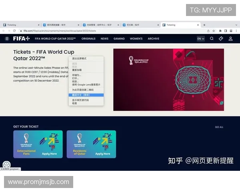Open the tickets icon in FIFA header
Viewport: 240px width, 192px height.
[x=221, y=38]
